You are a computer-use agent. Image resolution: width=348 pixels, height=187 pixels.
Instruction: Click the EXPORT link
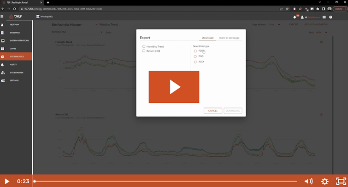[294, 24]
